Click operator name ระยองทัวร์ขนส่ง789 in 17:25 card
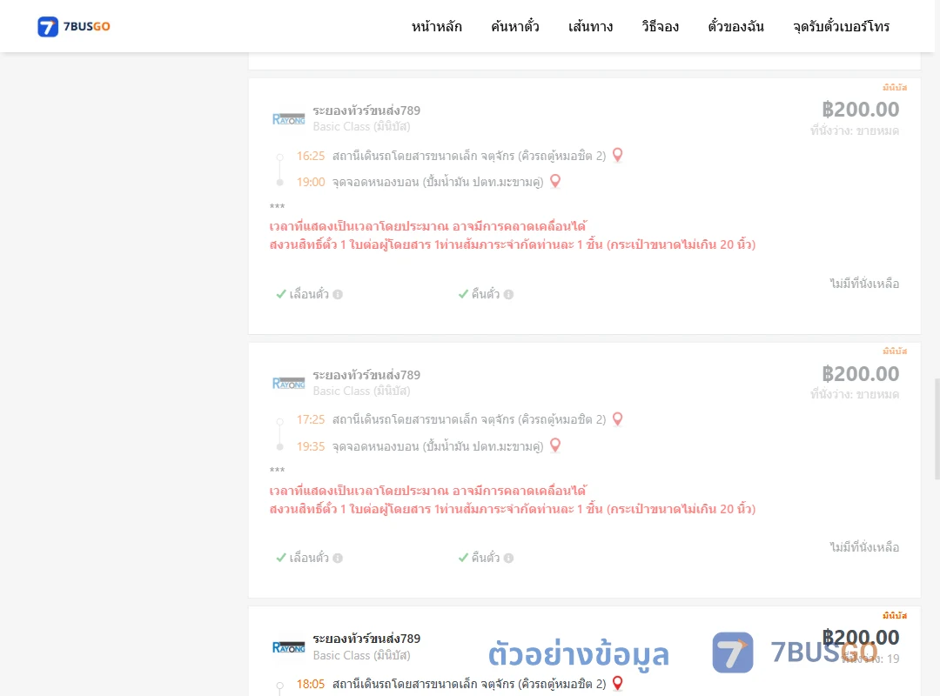Screen dimensions: 940x696 point(366,375)
